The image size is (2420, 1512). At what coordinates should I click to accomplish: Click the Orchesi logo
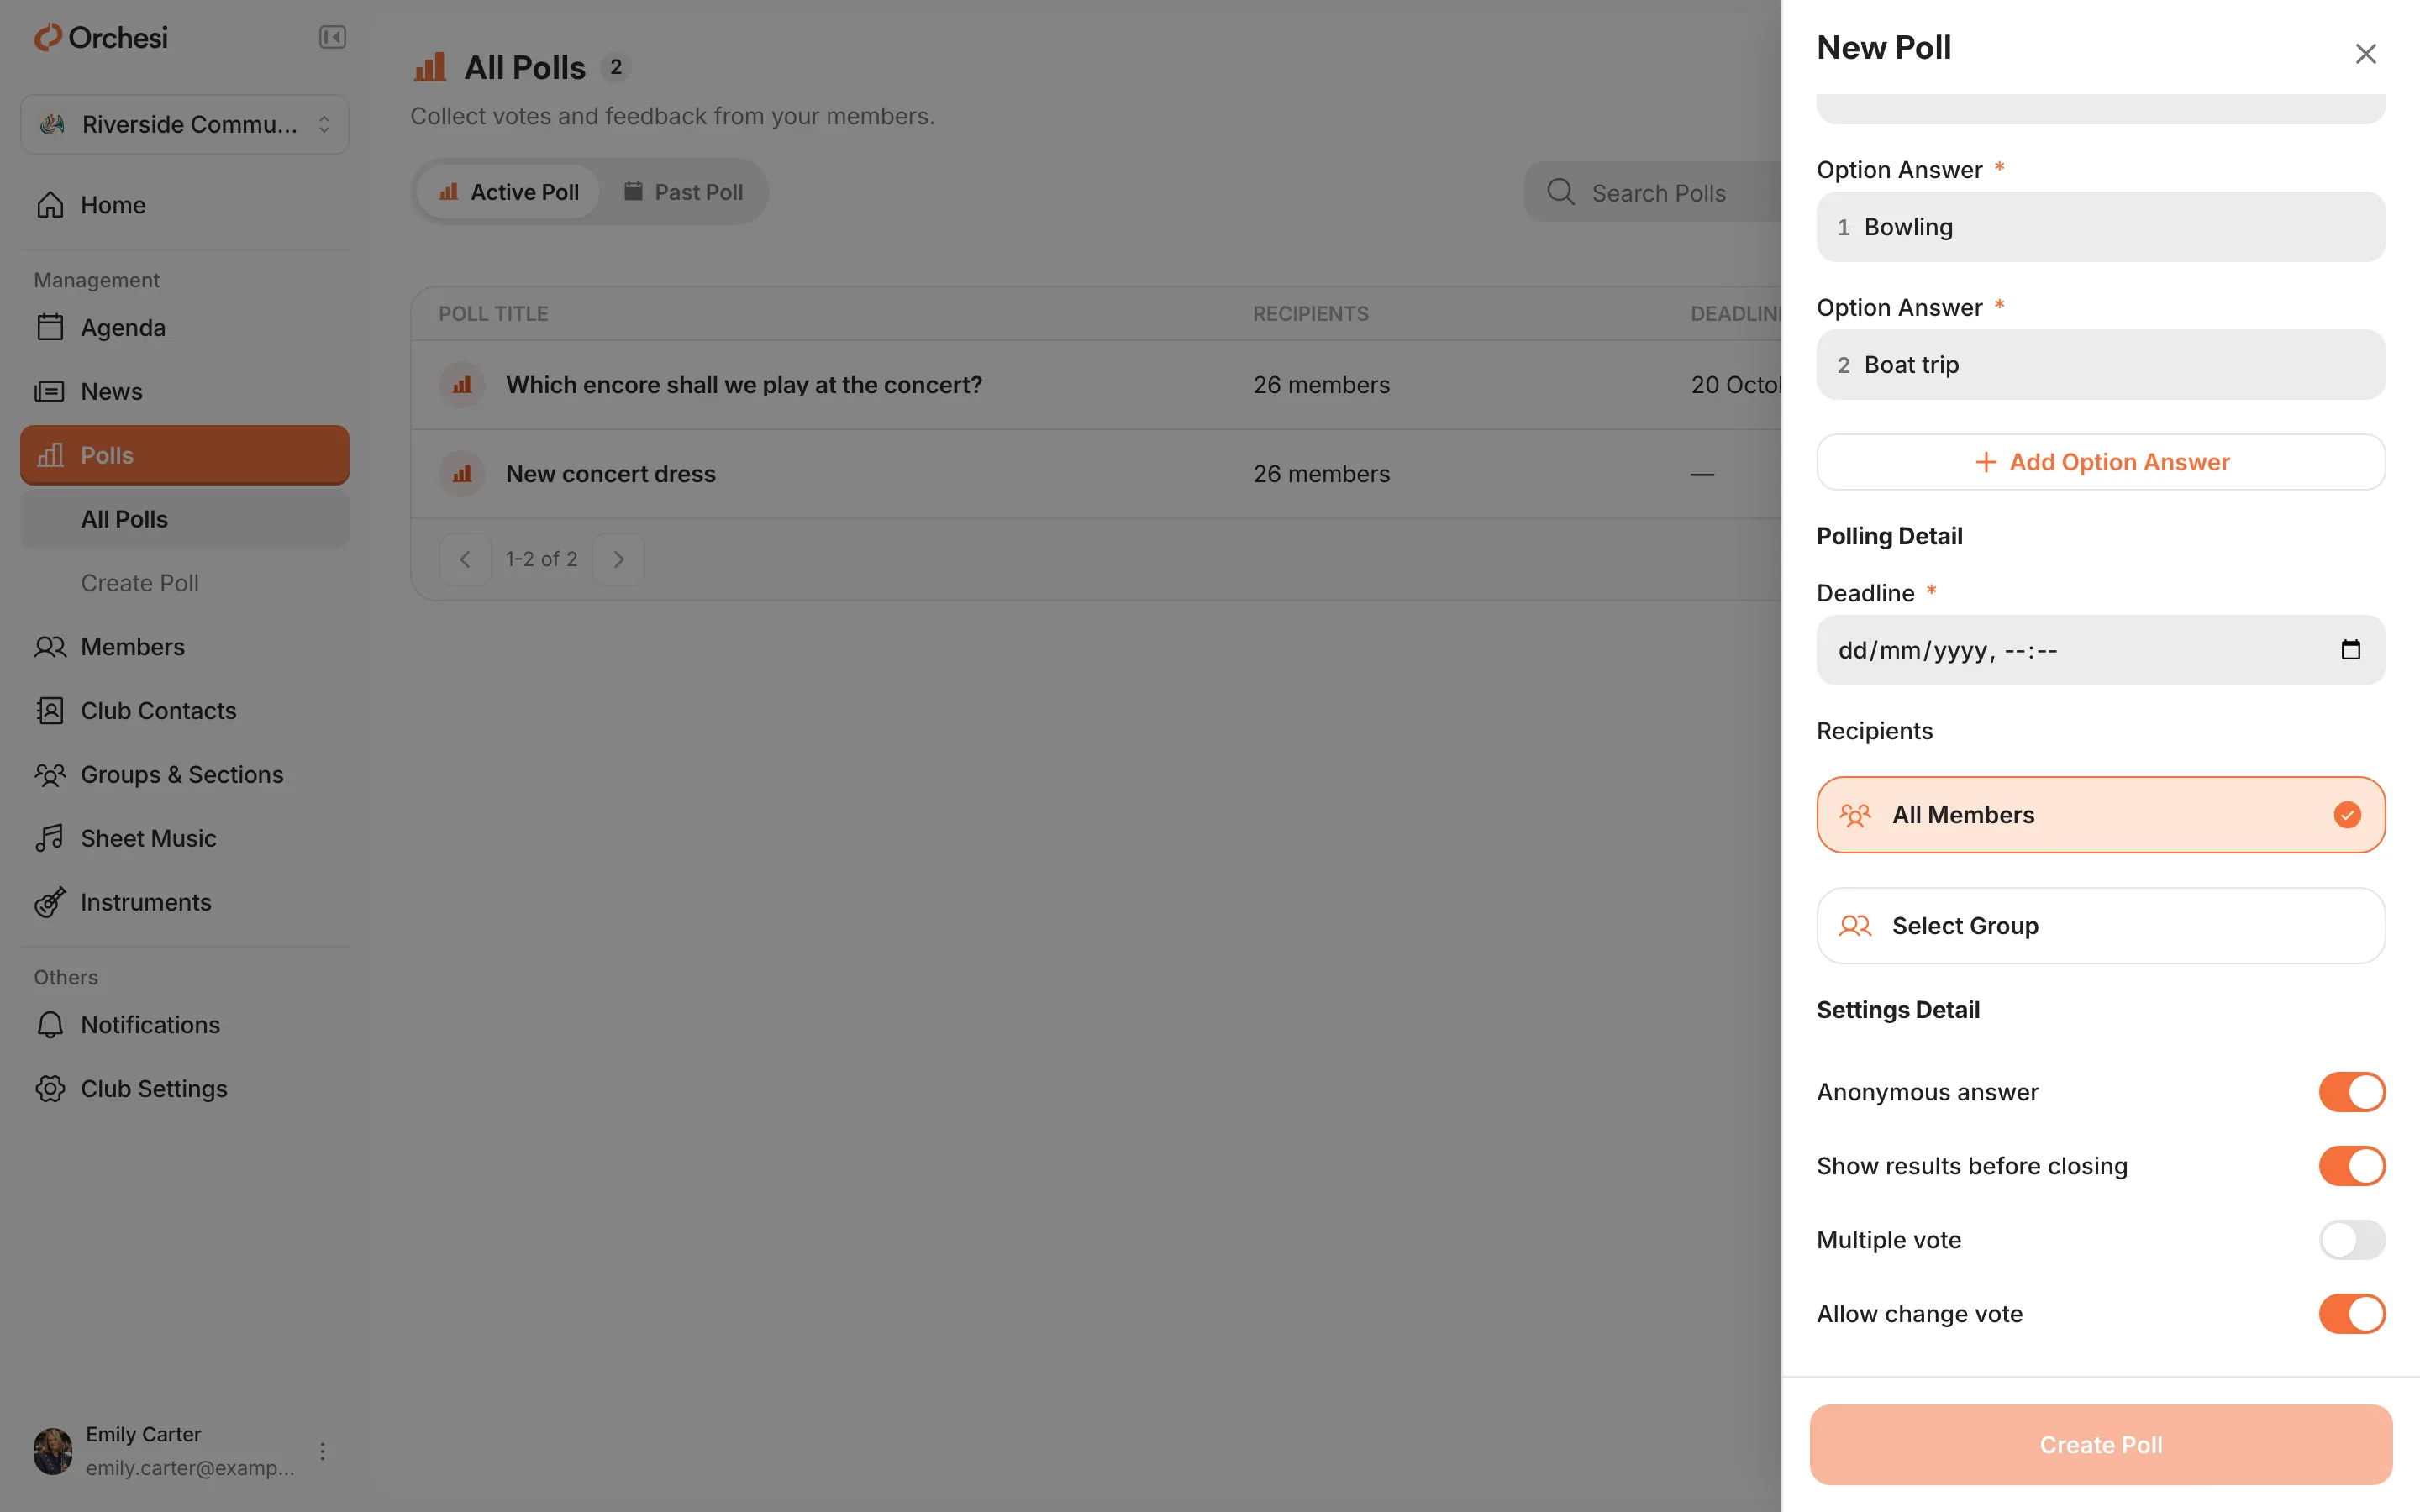tap(101, 37)
